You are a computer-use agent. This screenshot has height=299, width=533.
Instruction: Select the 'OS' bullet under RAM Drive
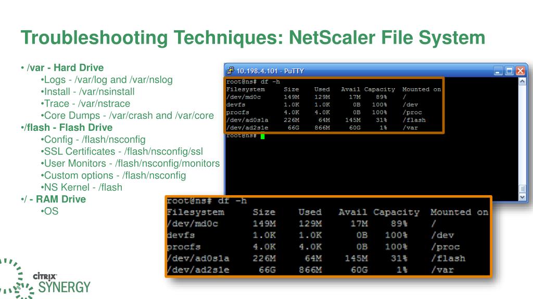click(x=49, y=211)
